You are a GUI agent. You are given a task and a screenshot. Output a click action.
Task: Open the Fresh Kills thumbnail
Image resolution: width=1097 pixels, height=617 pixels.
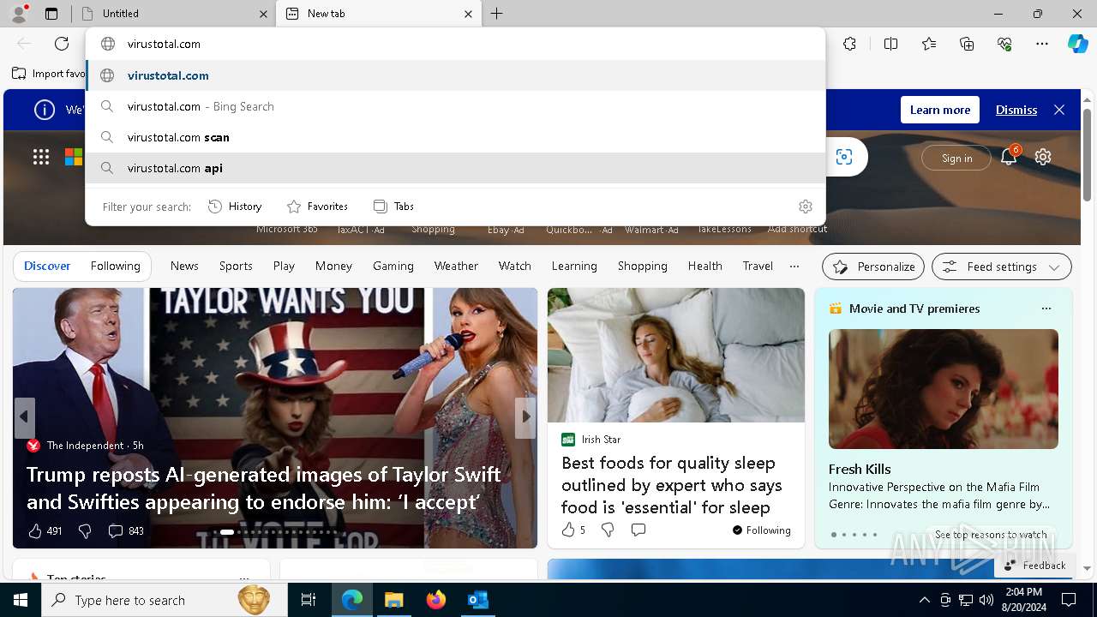[x=944, y=389]
